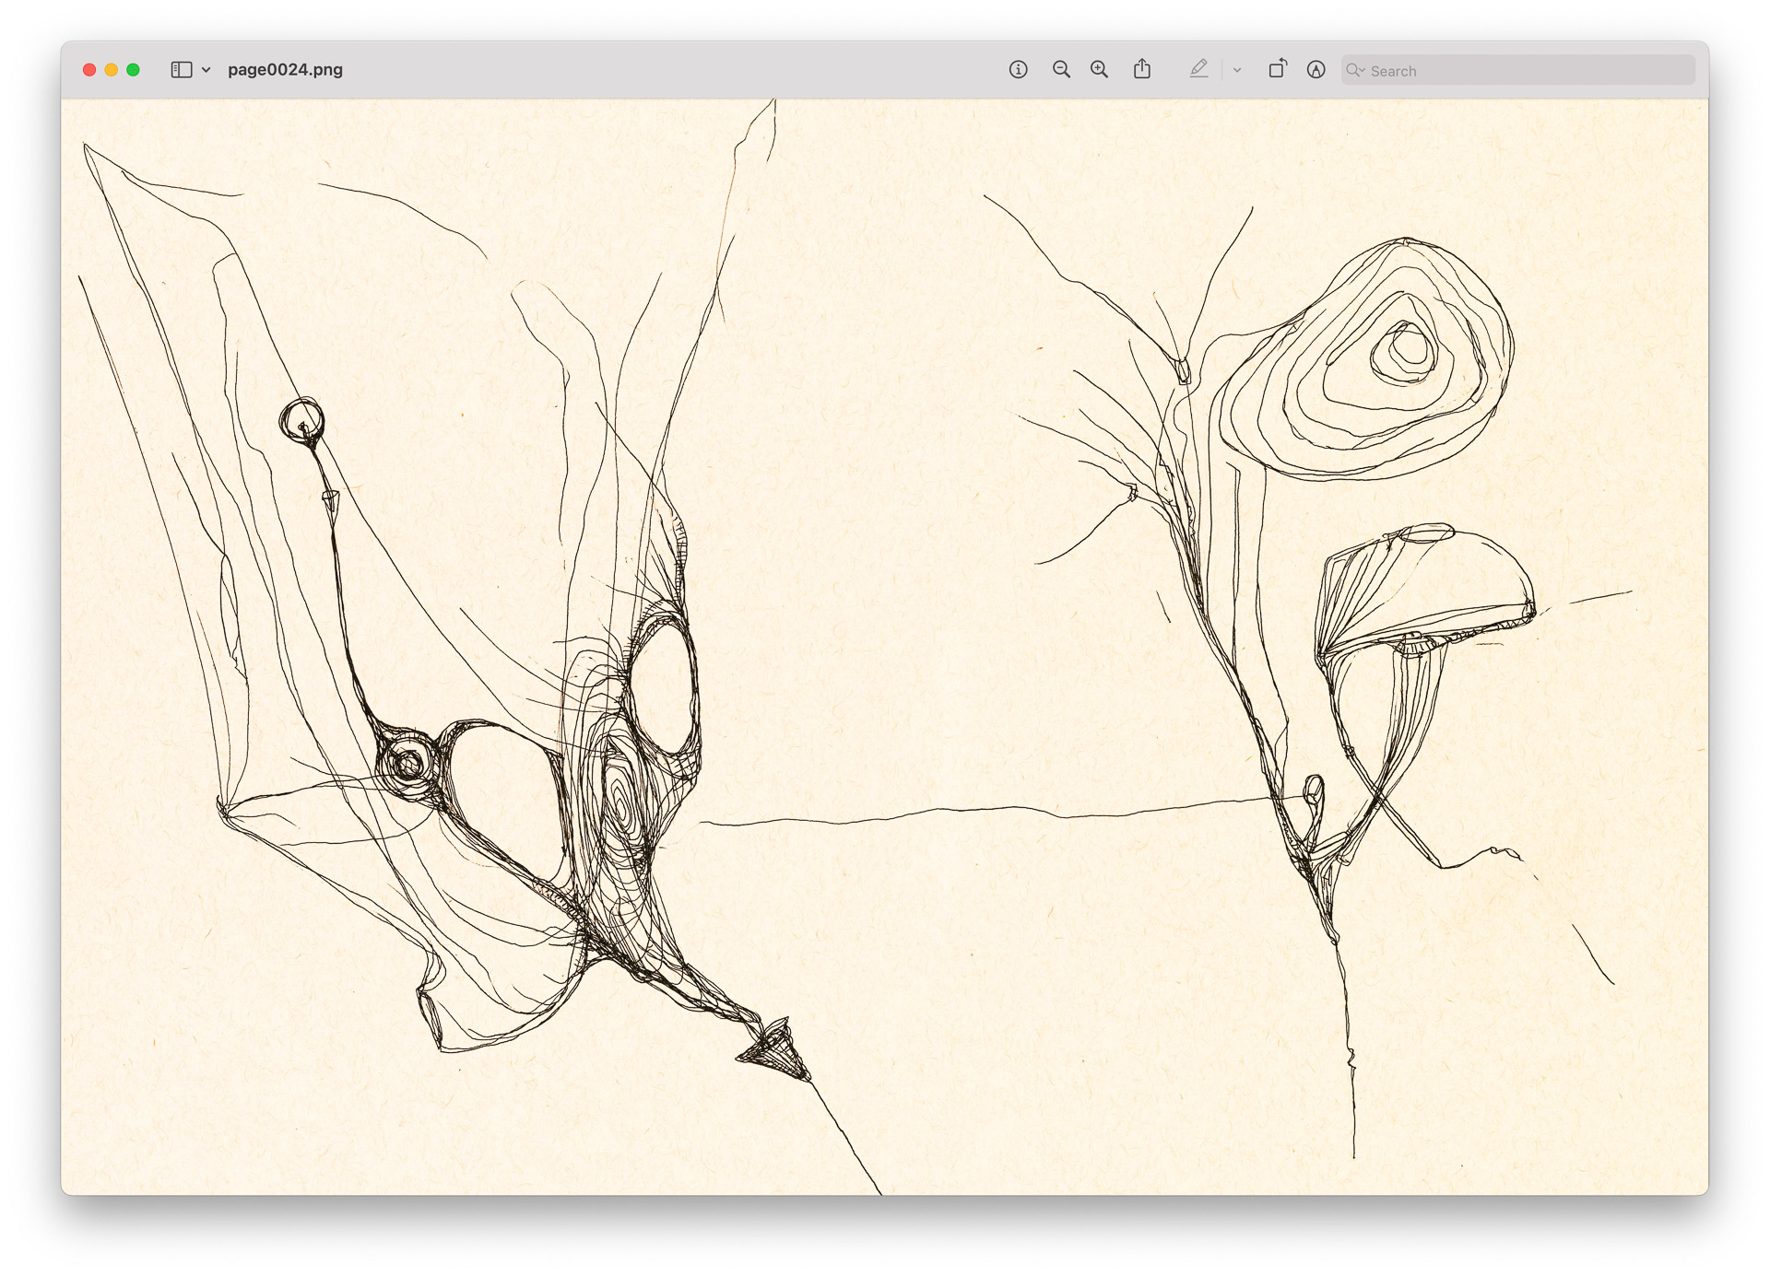Screen dimensions: 1770x1276
Task: Click the page0024.png filename title
Action: point(286,68)
